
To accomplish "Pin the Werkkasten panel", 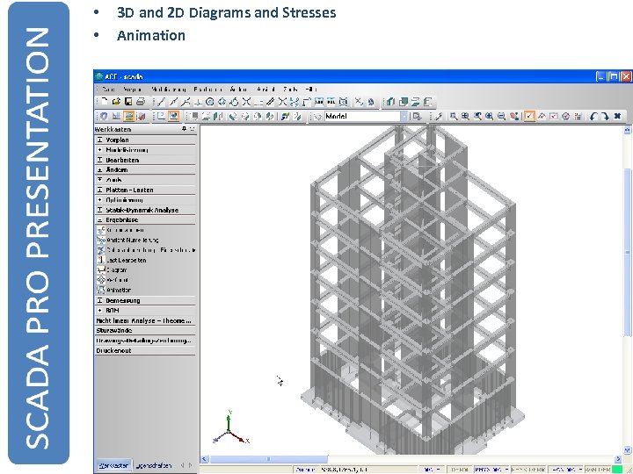I will tap(184, 129).
